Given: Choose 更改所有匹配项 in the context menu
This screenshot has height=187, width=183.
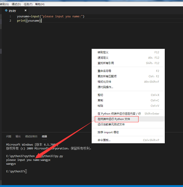Looking at the screenshot, I should [128, 76].
